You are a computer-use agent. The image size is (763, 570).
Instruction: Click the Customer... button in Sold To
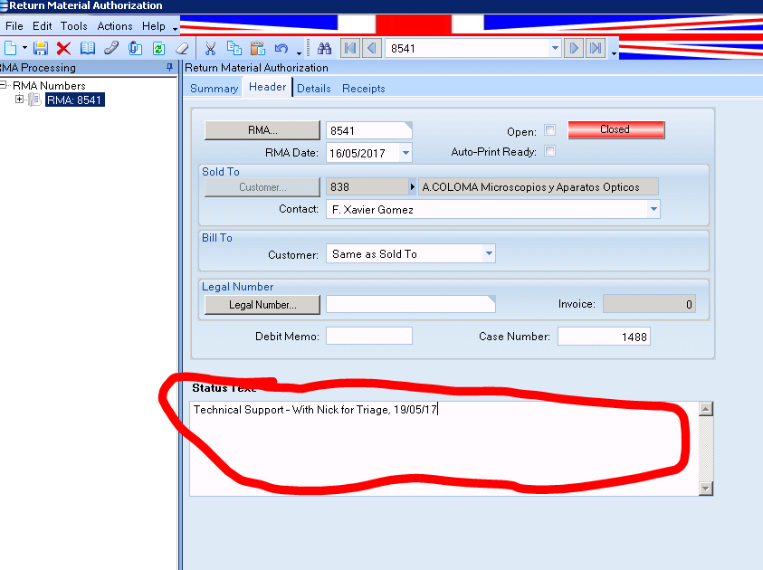click(262, 187)
